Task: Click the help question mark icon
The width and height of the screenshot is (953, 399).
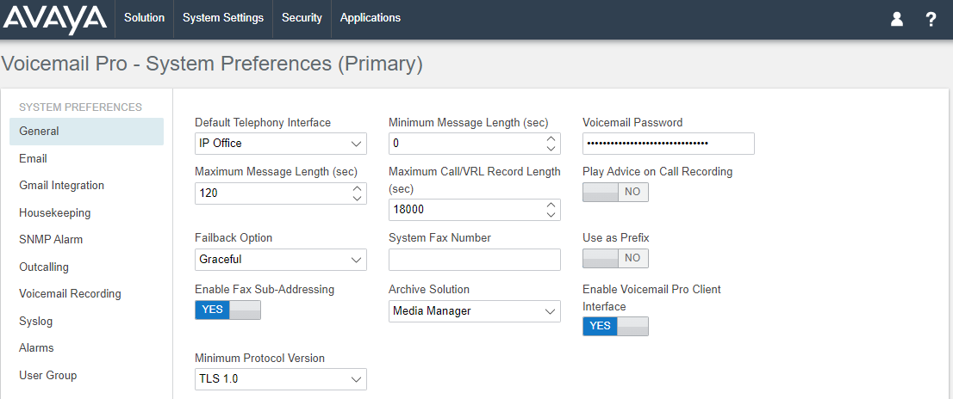Action: pos(931,20)
